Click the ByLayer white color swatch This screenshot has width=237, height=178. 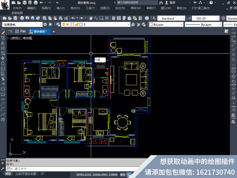pos(151,24)
